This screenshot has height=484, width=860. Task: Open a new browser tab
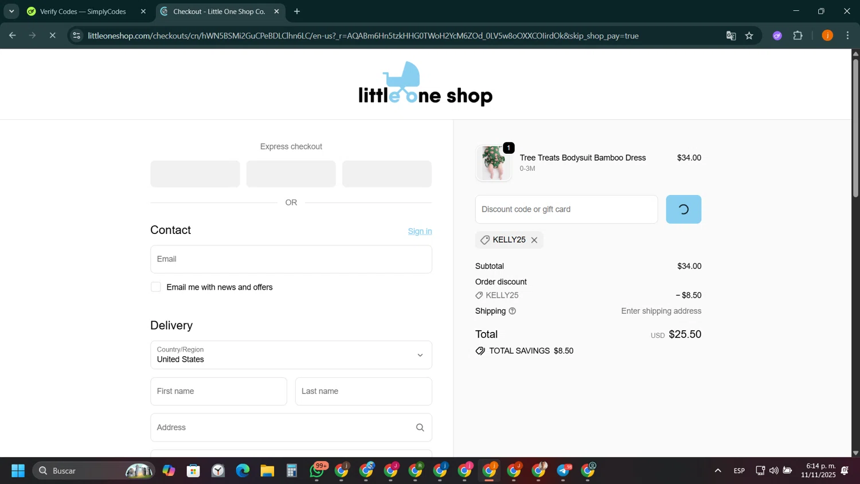297,11
